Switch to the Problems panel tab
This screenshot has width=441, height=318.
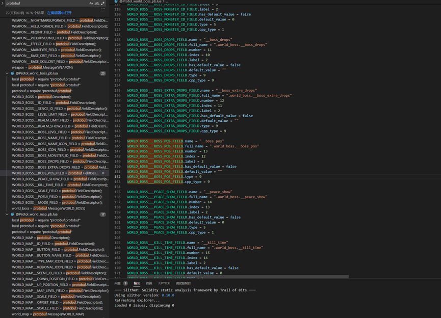[118, 283]
